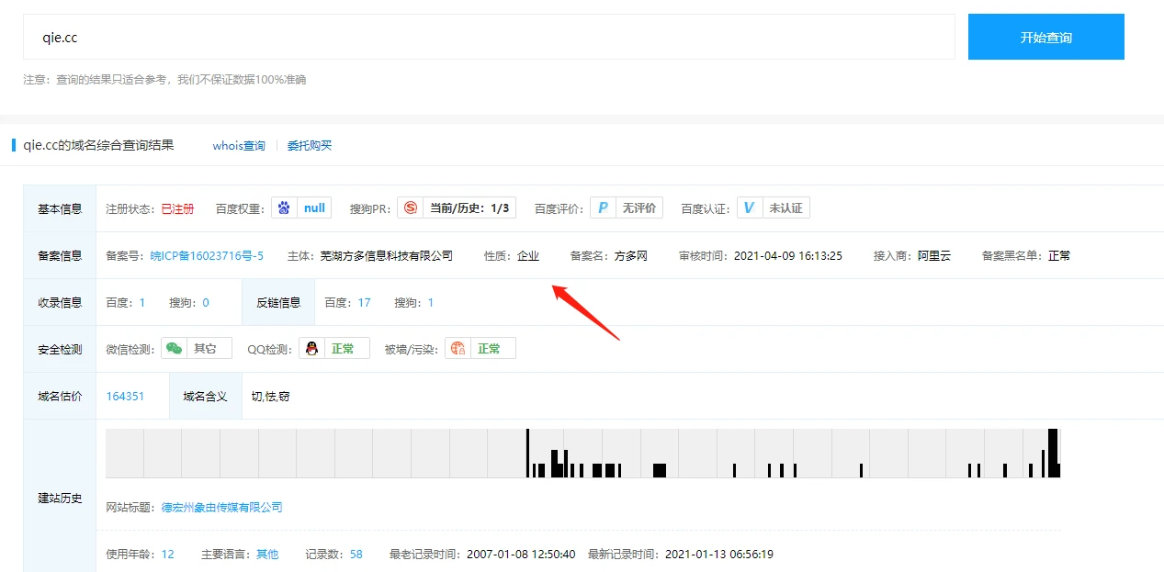Click the WeChat detection icon
1164x572 pixels.
coord(174,349)
